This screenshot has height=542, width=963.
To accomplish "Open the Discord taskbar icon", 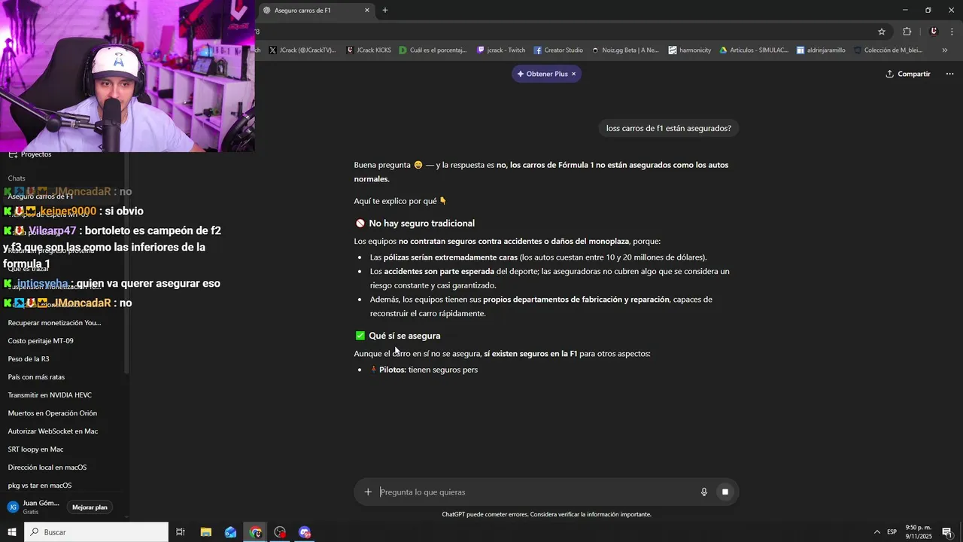I will coord(305,532).
